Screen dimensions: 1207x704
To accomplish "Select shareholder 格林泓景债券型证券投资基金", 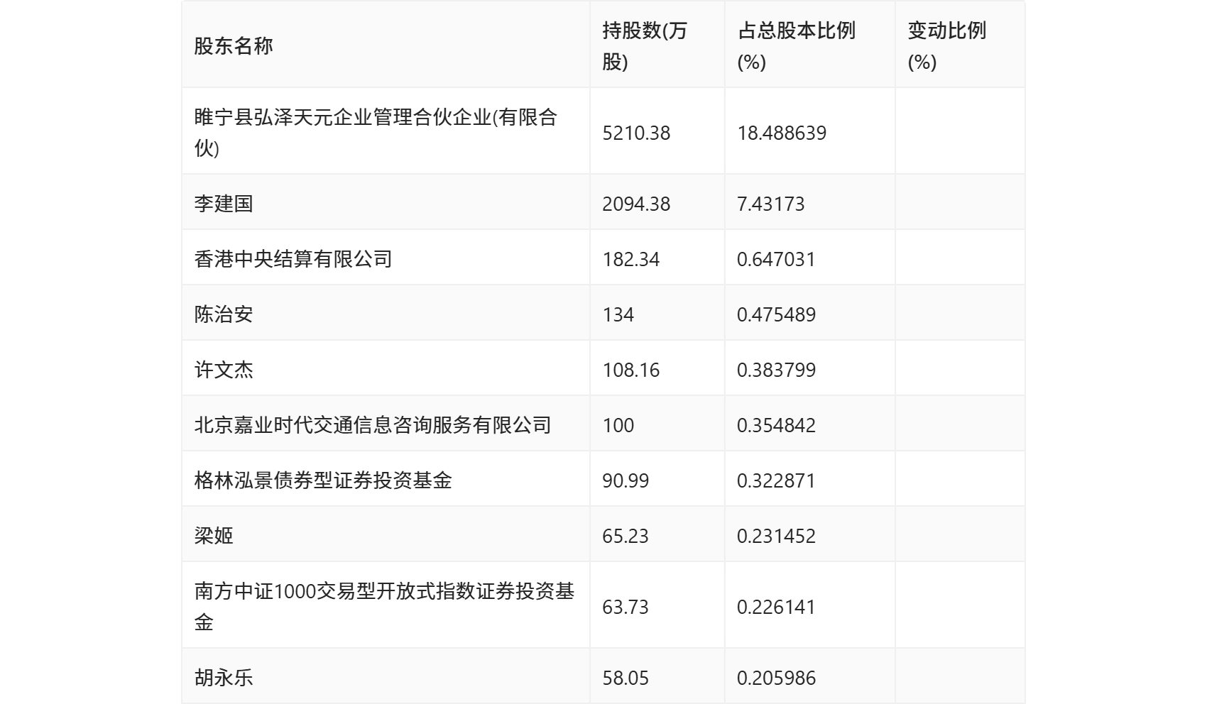I will click(x=323, y=480).
